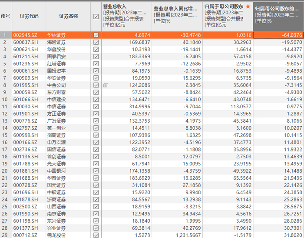Click revenue value 169.6837
The image size is (304, 238).
[139, 42]
